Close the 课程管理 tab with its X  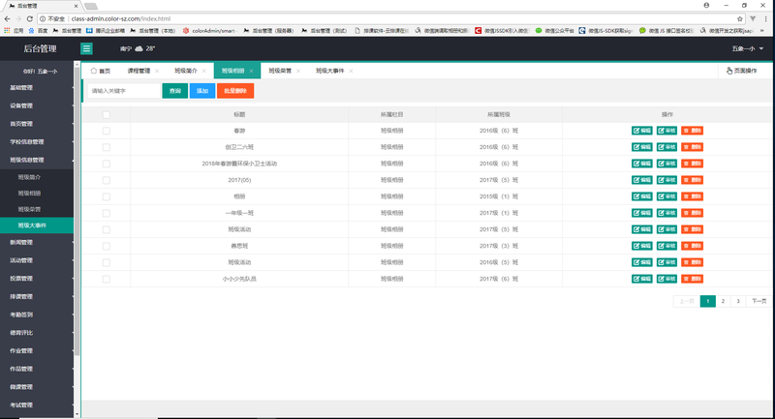pos(157,71)
